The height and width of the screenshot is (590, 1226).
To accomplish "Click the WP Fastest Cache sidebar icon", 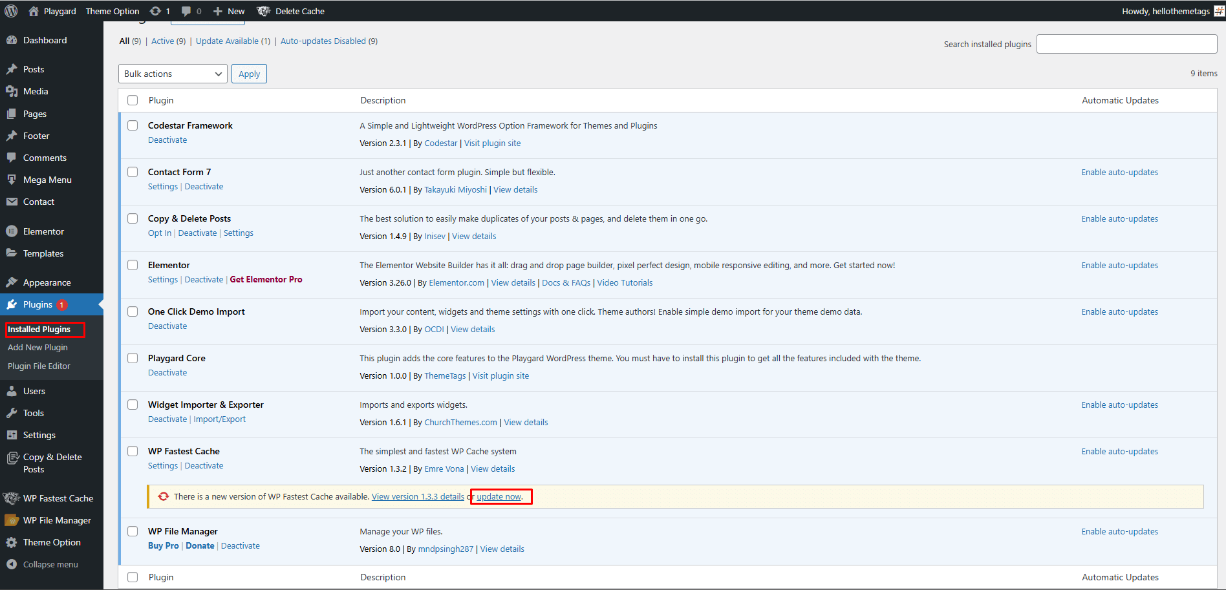I will (12, 498).
